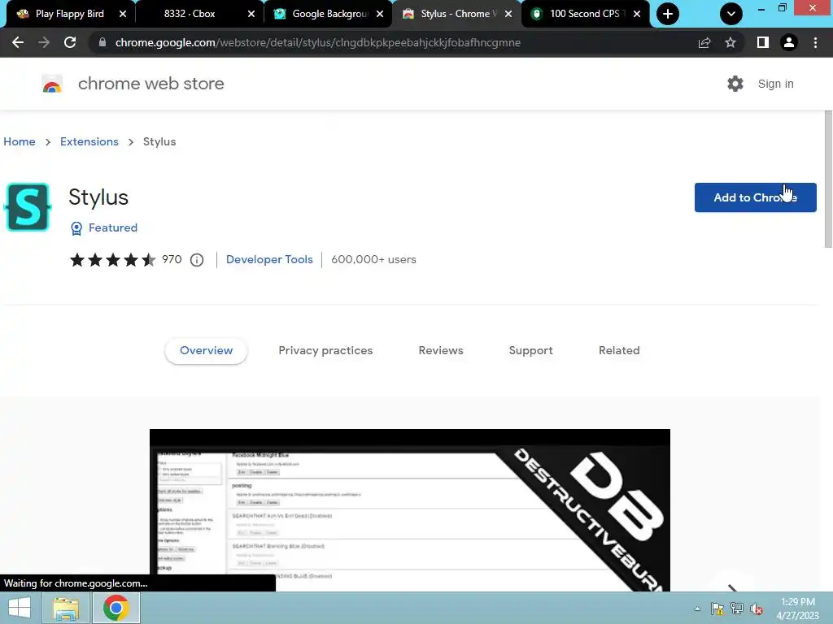Screen dimensions: 833x624
Task: Click the page vertical scrollbar thumb
Action: (x=827, y=179)
